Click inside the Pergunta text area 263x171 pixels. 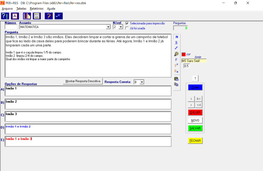click(88, 56)
